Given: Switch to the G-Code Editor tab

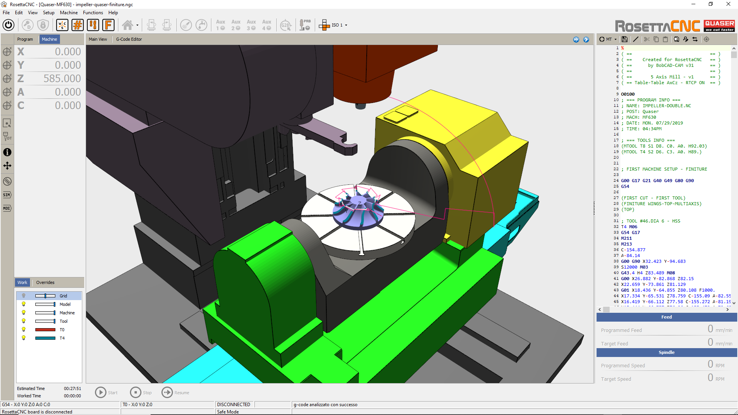Looking at the screenshot, I should (129, 39).
